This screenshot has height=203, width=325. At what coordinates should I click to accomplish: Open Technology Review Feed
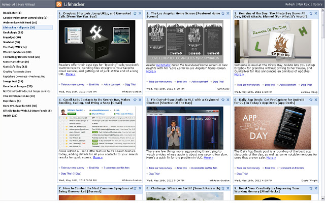(x=21, y=57)
